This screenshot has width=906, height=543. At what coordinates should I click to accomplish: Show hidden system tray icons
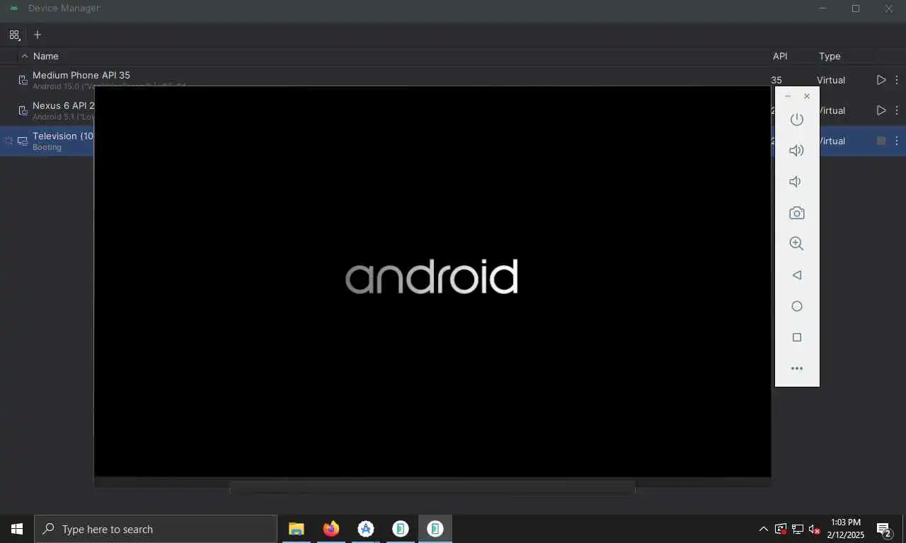click(x=763, y=529)
